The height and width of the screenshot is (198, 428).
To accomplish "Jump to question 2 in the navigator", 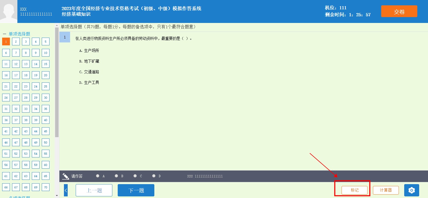I will [16, 42].
